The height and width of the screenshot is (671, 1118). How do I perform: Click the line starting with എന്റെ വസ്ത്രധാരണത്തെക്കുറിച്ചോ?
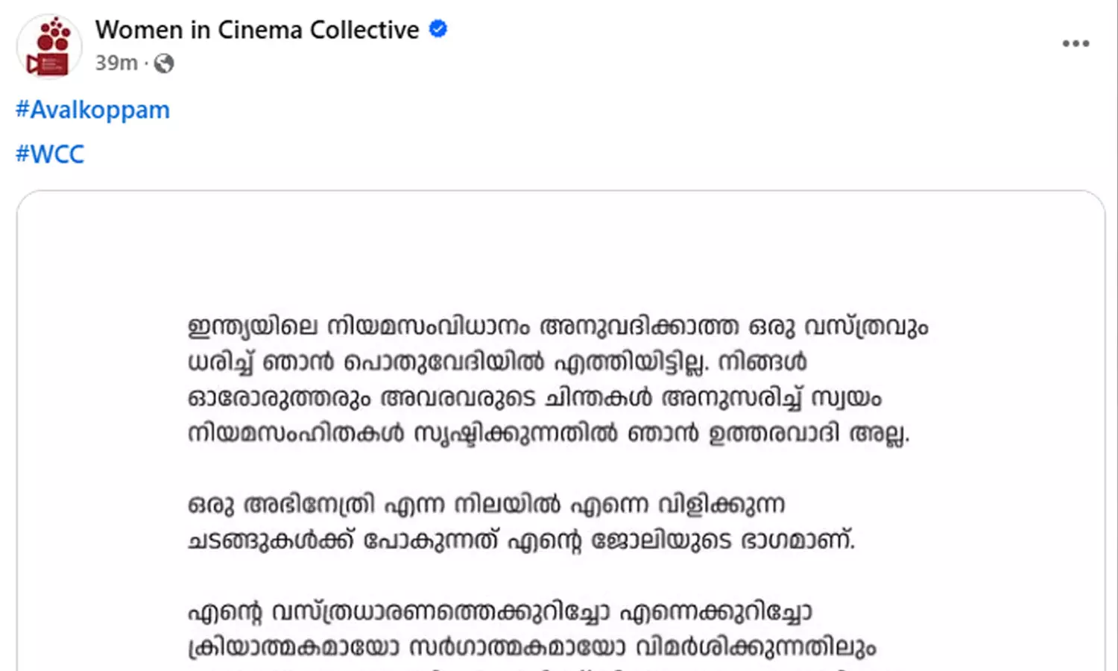(x=499, y=612)
